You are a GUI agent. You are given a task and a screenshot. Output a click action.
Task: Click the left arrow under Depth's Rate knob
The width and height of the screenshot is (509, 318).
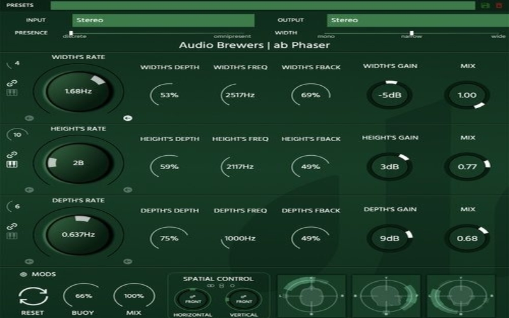29,261
